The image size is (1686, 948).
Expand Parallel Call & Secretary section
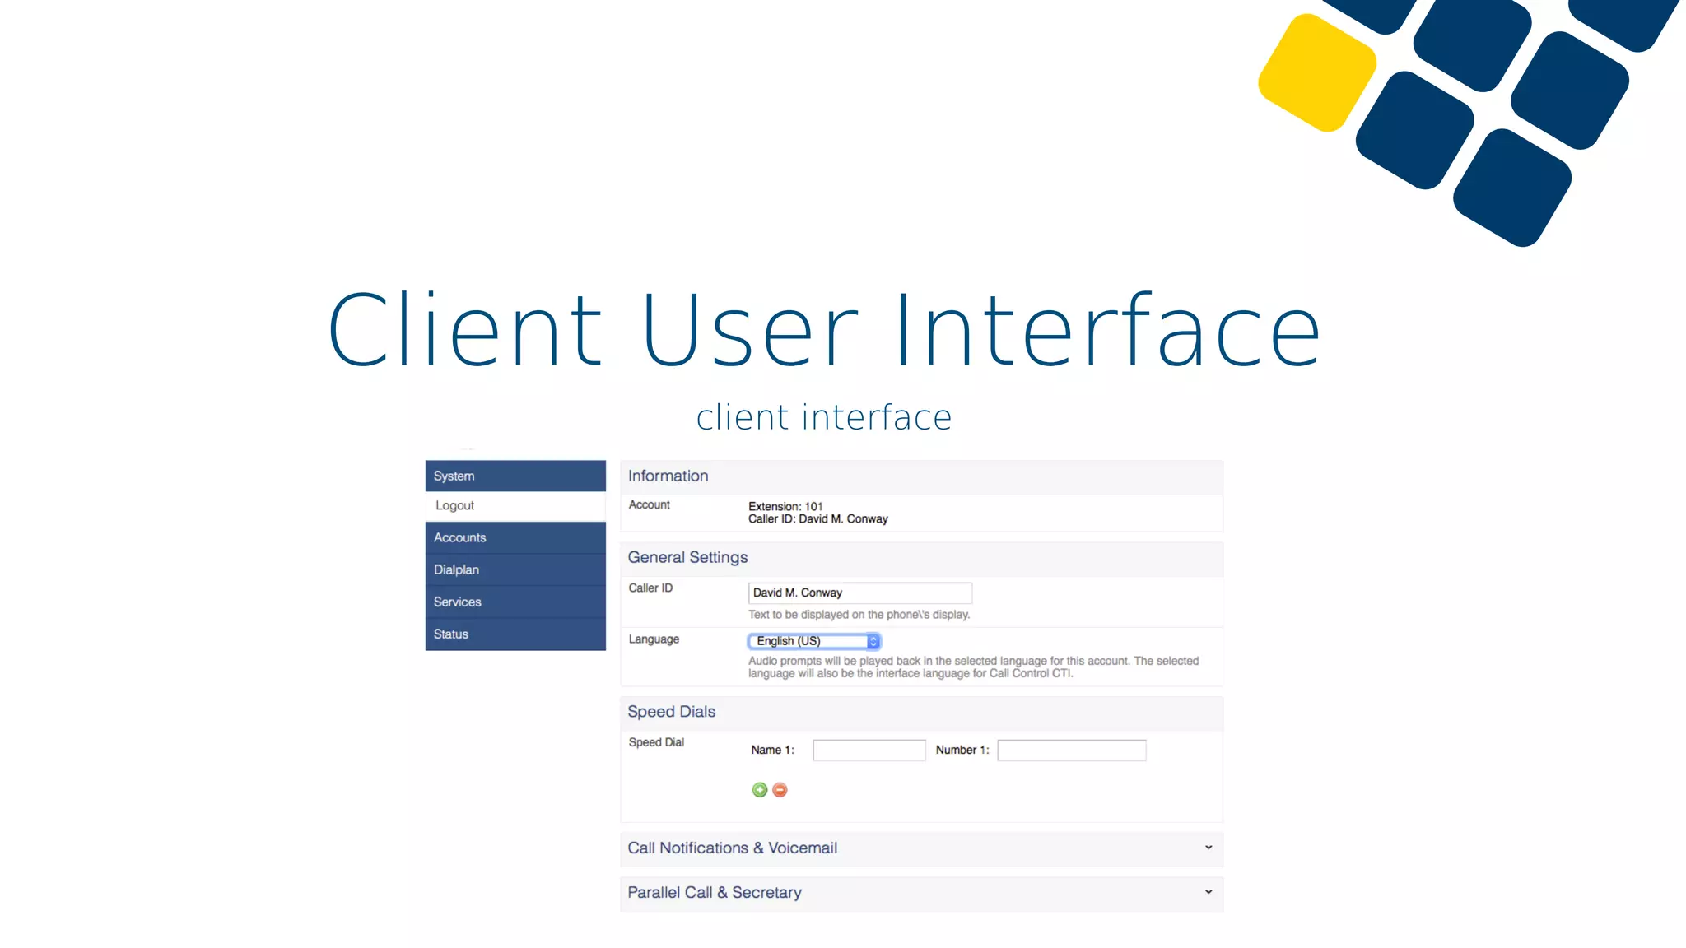(921, 893)
